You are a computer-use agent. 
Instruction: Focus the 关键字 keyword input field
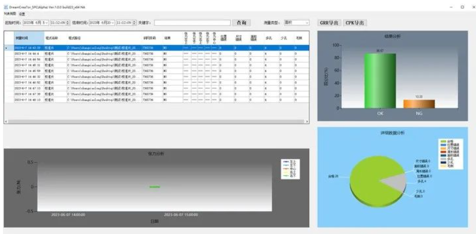[192, 23]
